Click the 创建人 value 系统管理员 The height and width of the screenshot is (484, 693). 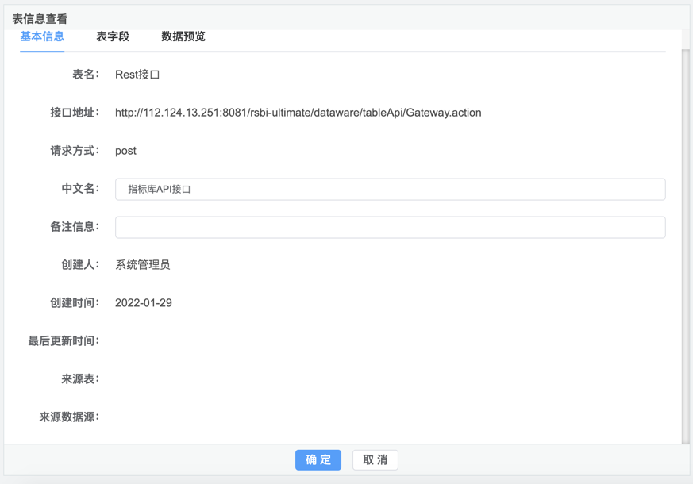click(x=142, y=265)
